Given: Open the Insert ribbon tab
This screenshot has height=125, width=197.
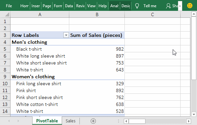Looking at the screenshot, I should click(x=35, y=6).
